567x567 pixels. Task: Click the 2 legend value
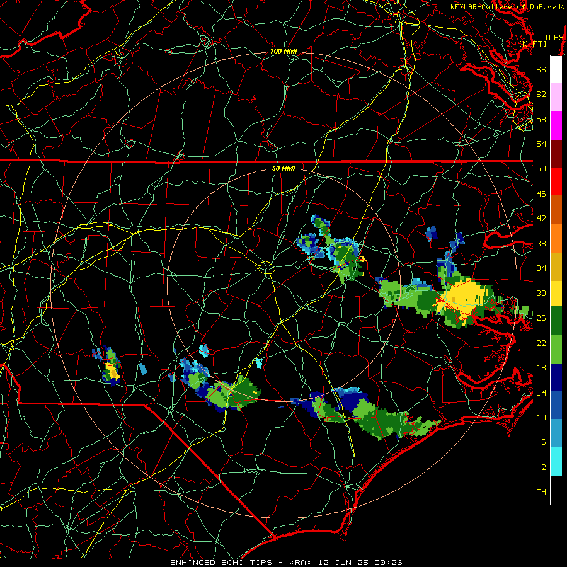click(x=543, y=467)
